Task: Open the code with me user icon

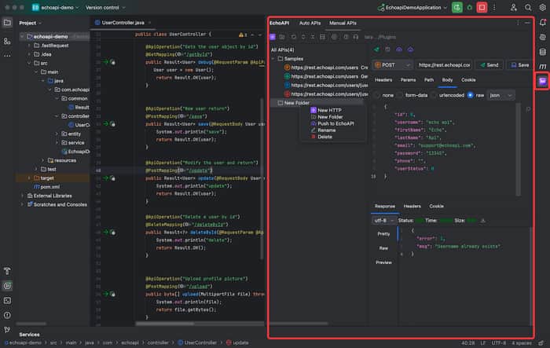Action: pyautogui.click(x=514, y=7)
